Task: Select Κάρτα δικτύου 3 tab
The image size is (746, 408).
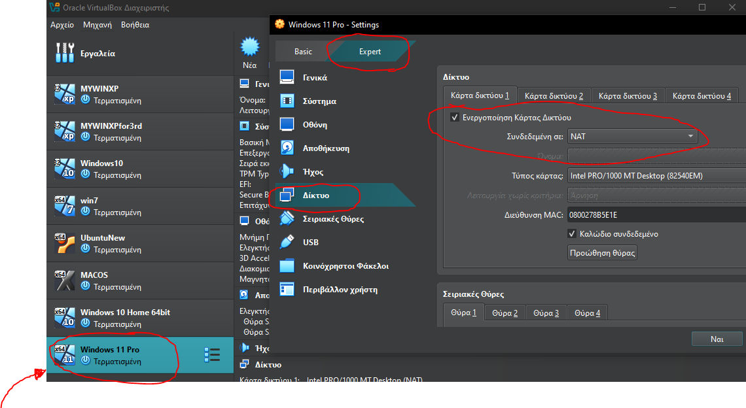Action: coord(628,95)
